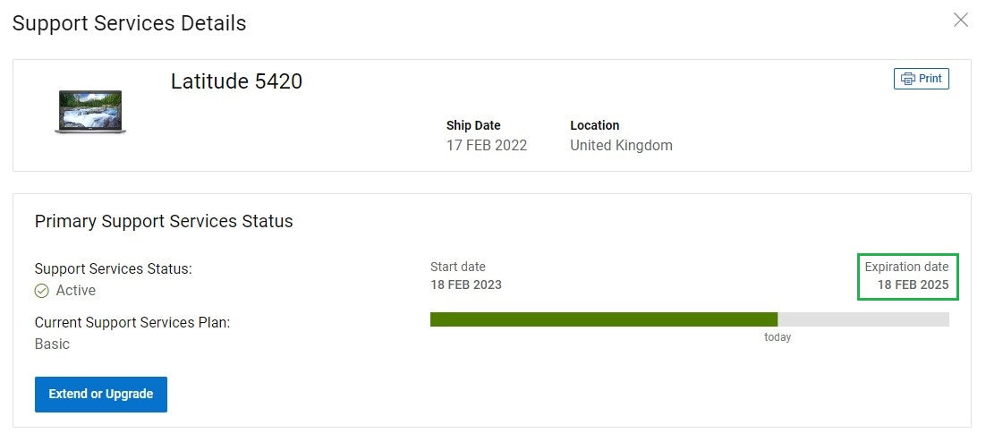
Task: Click the printer icon
Action: pyautogui.click(x=907, y=79)
